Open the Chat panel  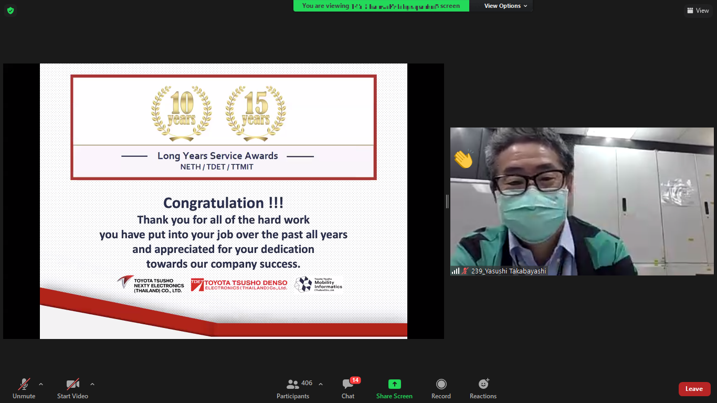pyautogui.click(x=348, y=388)
